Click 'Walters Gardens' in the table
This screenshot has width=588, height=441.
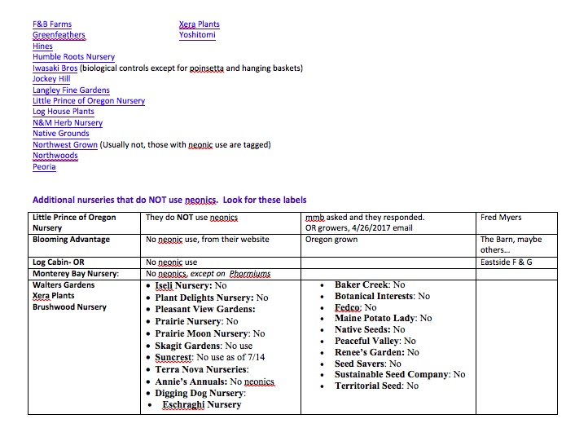tap(64, 285)
